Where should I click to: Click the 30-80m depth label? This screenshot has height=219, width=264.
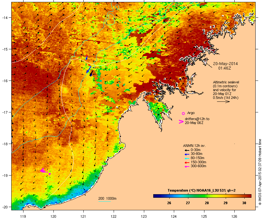tap(196, 154)
